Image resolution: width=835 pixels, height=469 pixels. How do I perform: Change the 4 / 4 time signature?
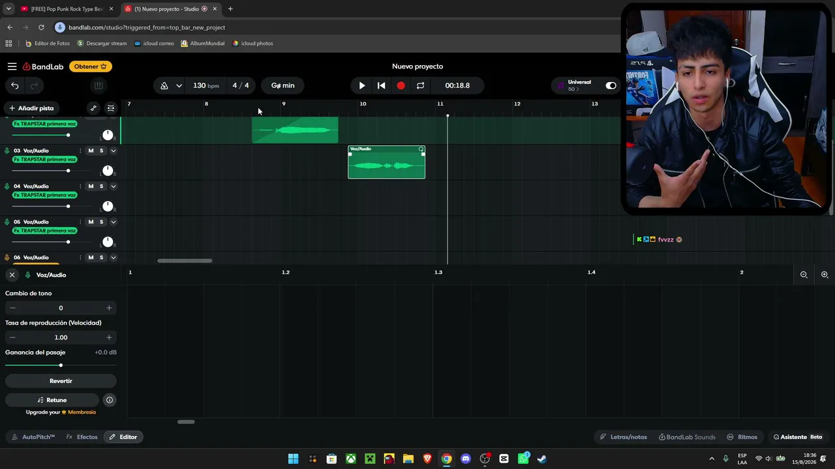(x=241, y=85)
